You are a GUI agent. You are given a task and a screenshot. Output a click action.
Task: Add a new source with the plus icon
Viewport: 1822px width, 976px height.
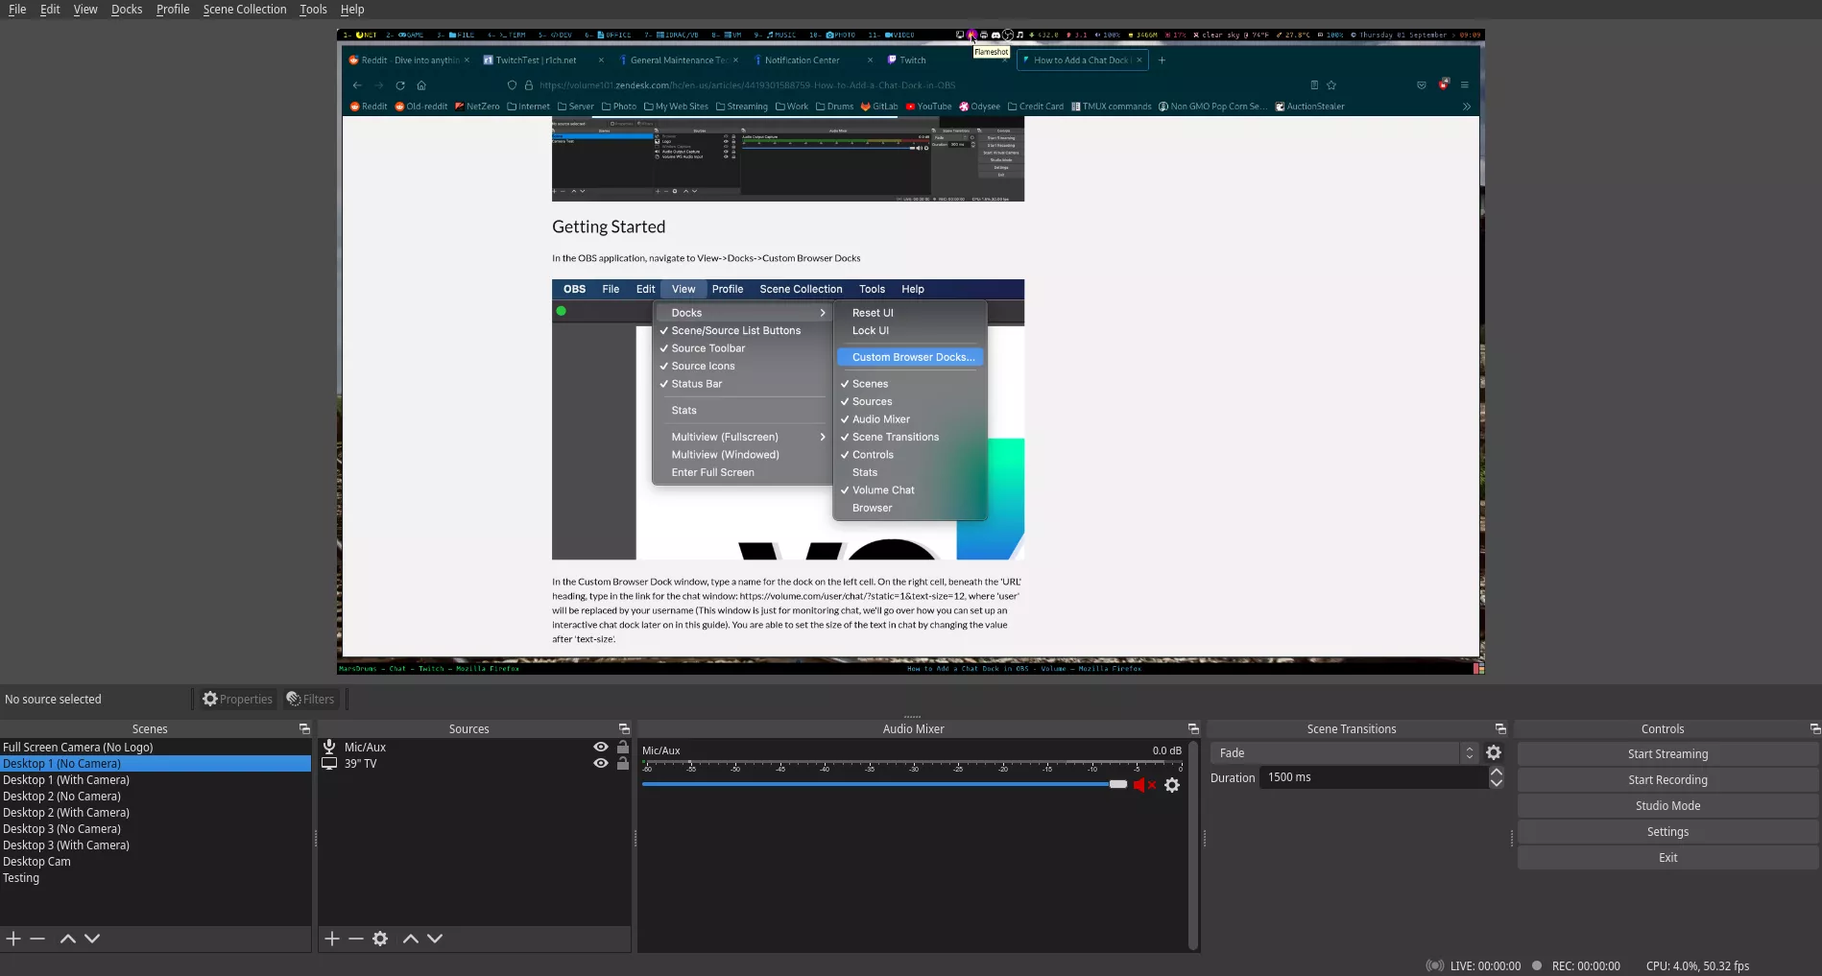tap(332, 939)
